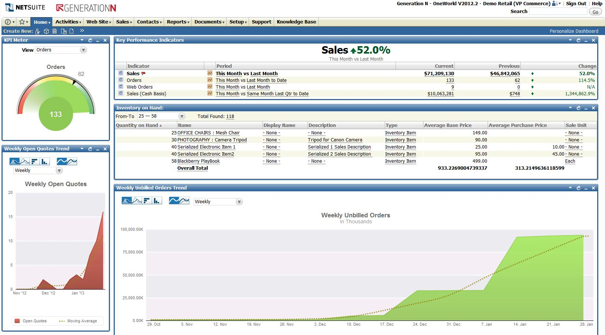Switch Weekly Open Quotes to line chart view

(x=24, y=161)
